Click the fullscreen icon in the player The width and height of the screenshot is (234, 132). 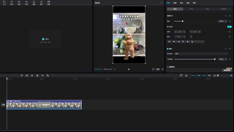pyautogui.click(x=162, y=69)
